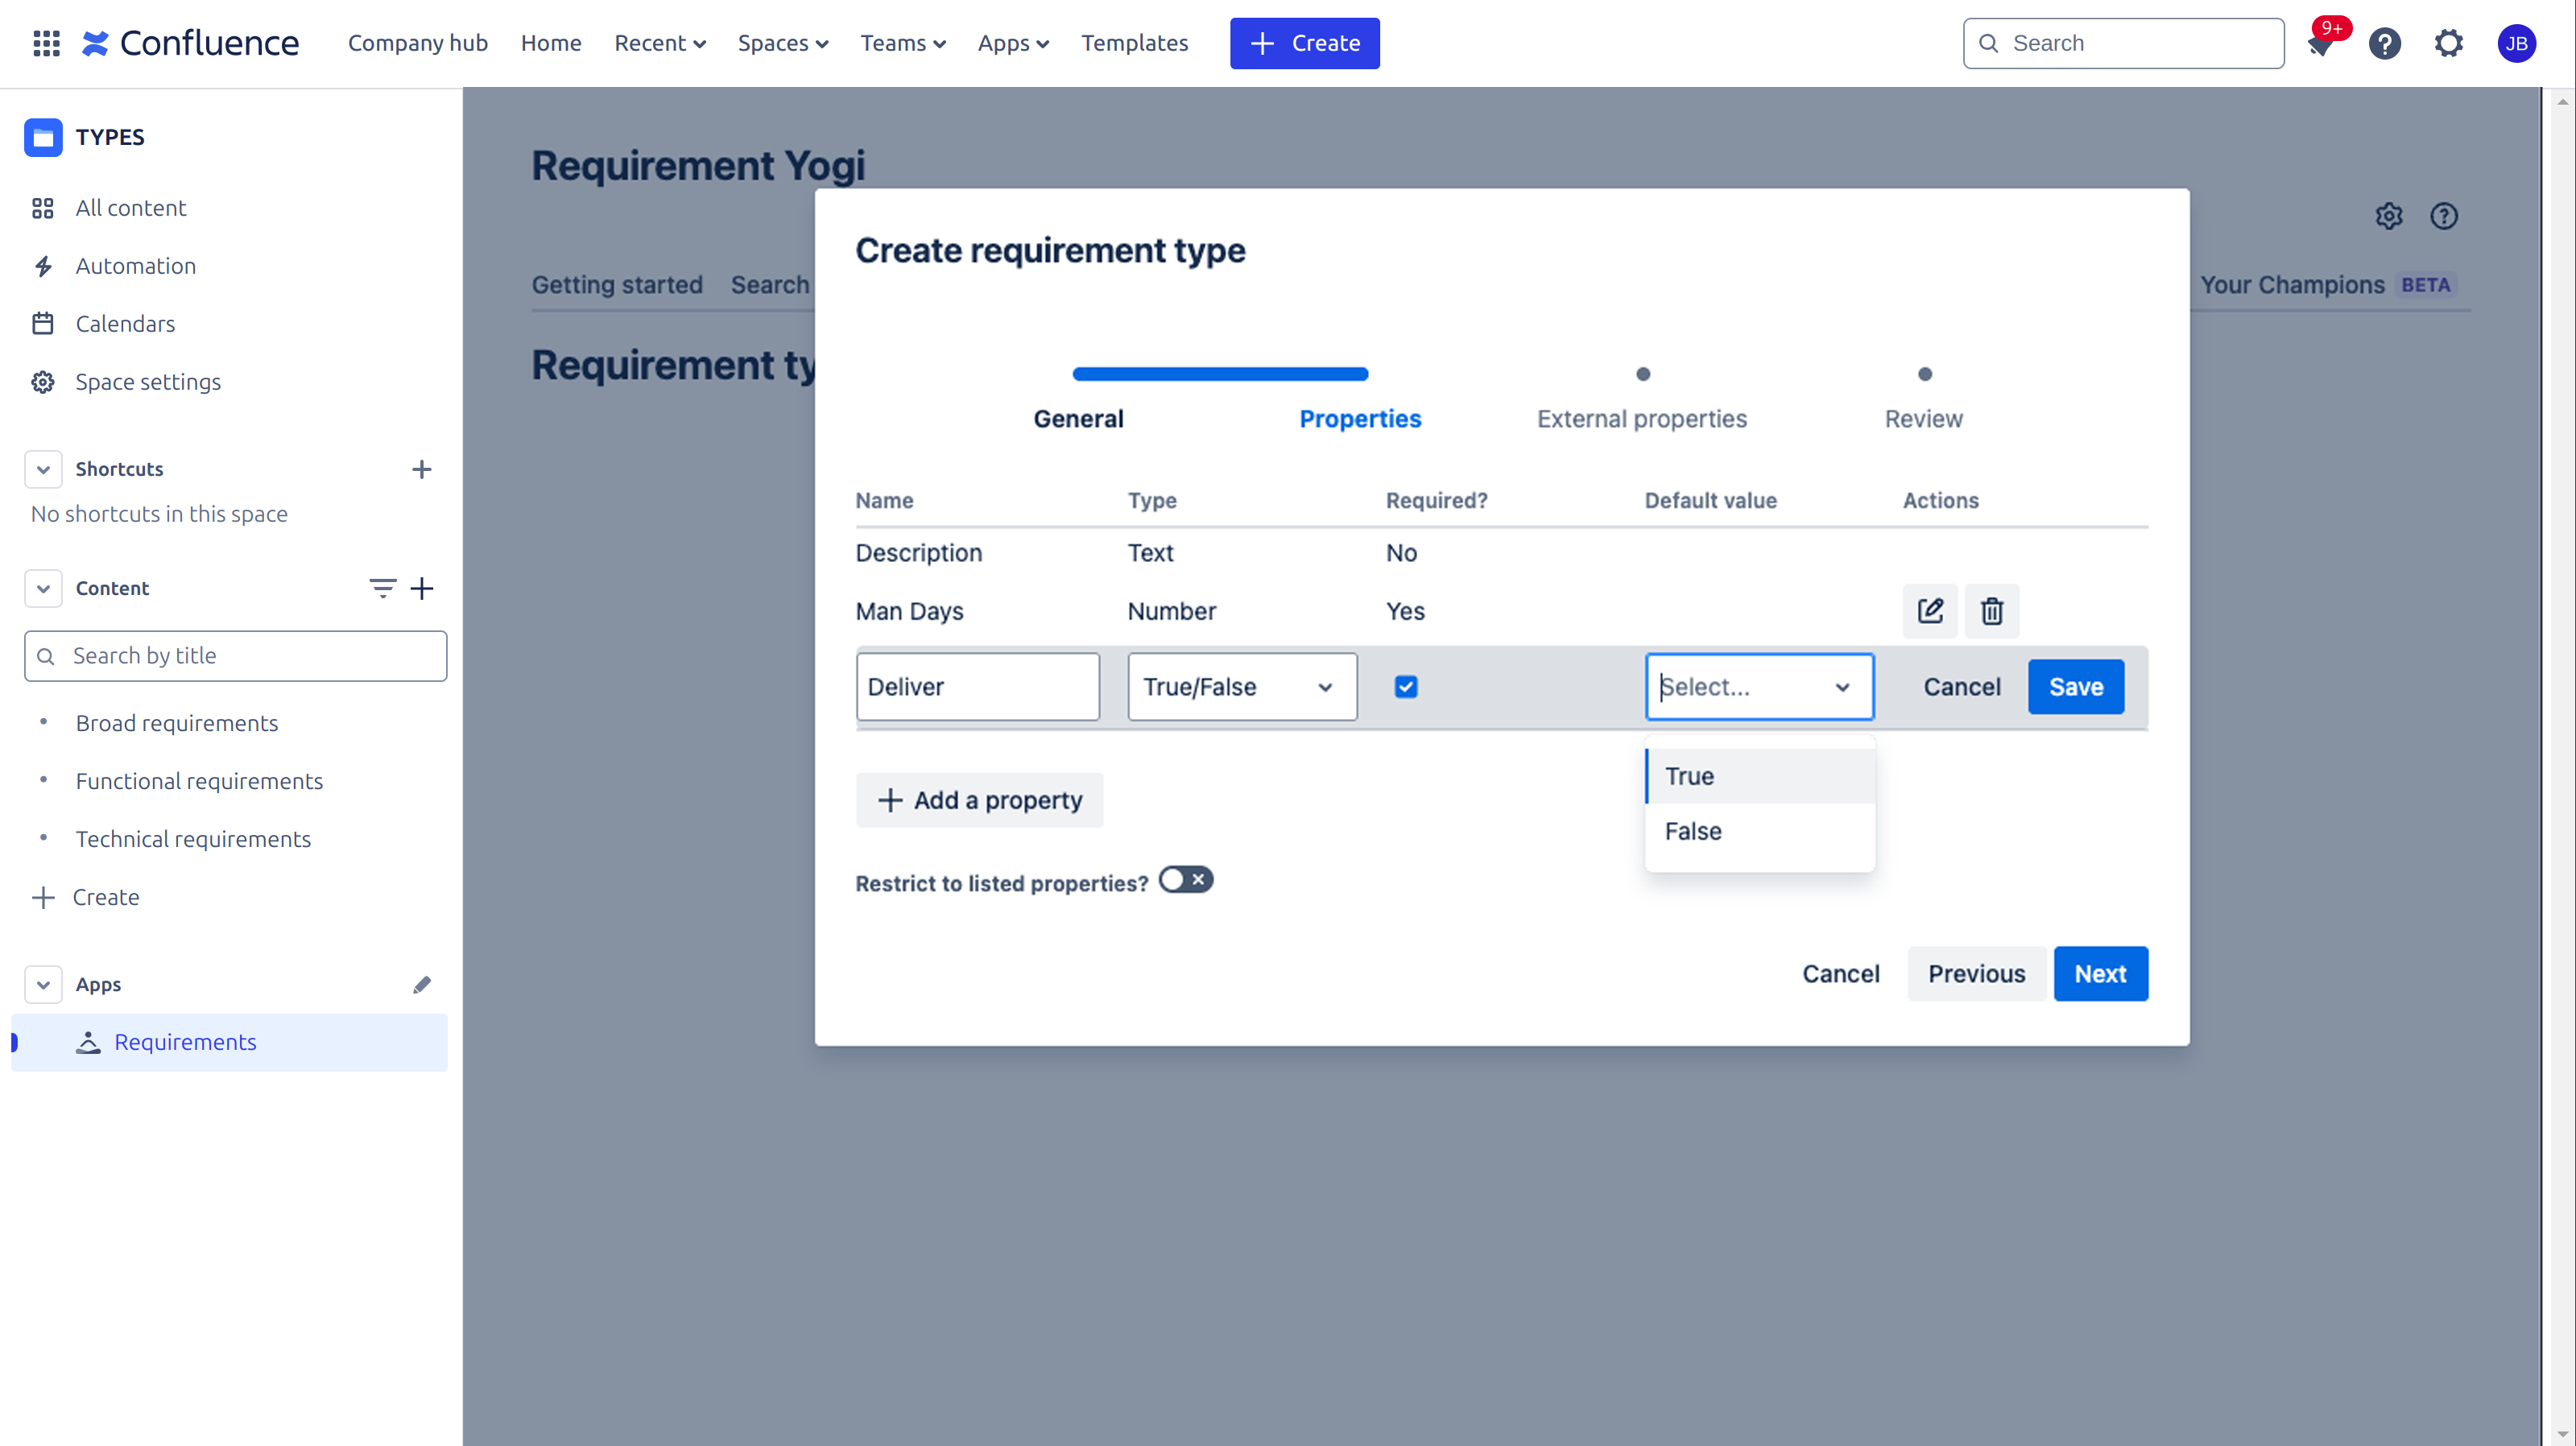Screen dimensions: 2576x1446
Task: Open the notifications bell
Action: pyautogui.click(x=2320, y=45)
